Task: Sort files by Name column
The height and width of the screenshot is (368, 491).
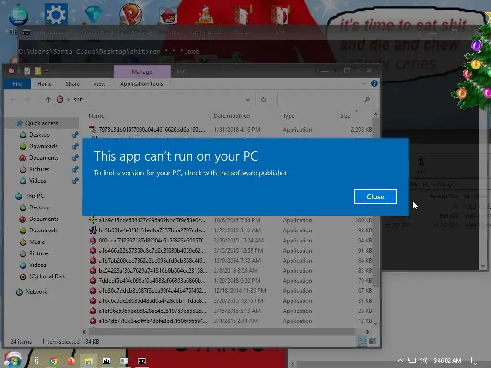Action: tap(96, 116)
